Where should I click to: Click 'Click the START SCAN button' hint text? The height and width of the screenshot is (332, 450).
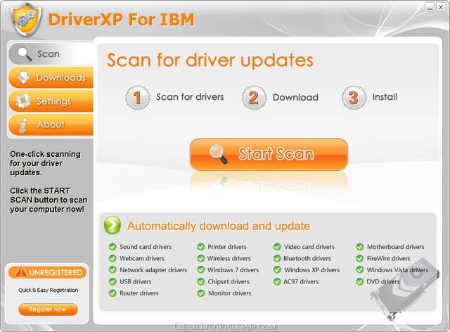pos(49,200)
